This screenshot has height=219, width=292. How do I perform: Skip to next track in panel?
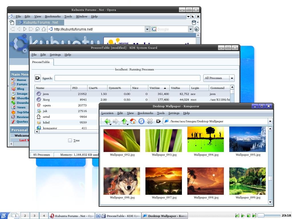click(x=254, y=216)
